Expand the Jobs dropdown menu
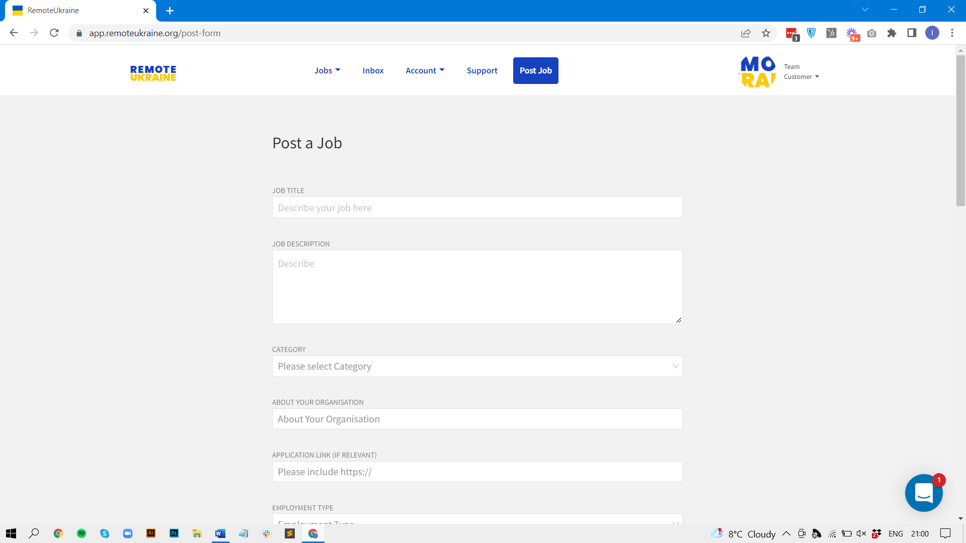 coord(327,70)
